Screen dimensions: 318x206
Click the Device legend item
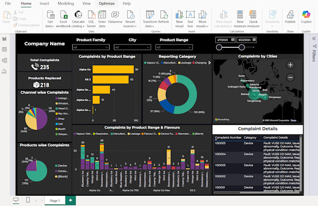tap(61, 166)
